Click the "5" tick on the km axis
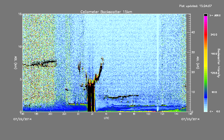 [x=21, y=79]
